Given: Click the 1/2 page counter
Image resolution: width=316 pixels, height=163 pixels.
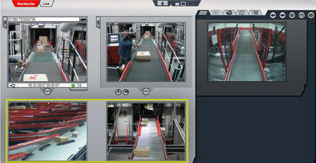Looking at the screenshot, I should click(79, 85).
